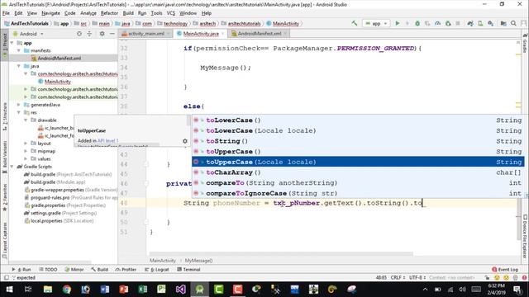Expand the layout folder
The image size is (529, 297).
tap(26, 144)
